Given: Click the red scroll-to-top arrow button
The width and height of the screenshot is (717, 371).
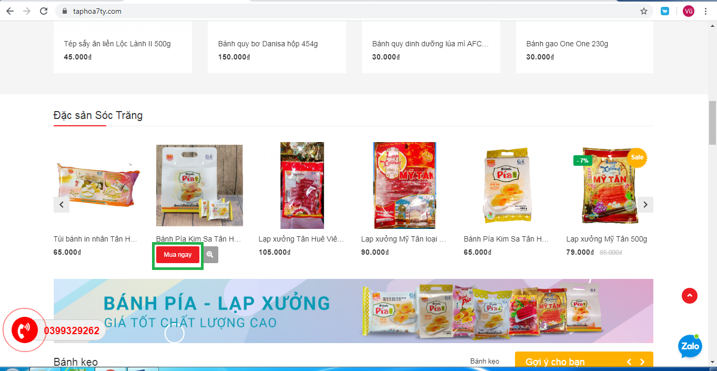Looking at the screenshot, I should coord(689,296).
